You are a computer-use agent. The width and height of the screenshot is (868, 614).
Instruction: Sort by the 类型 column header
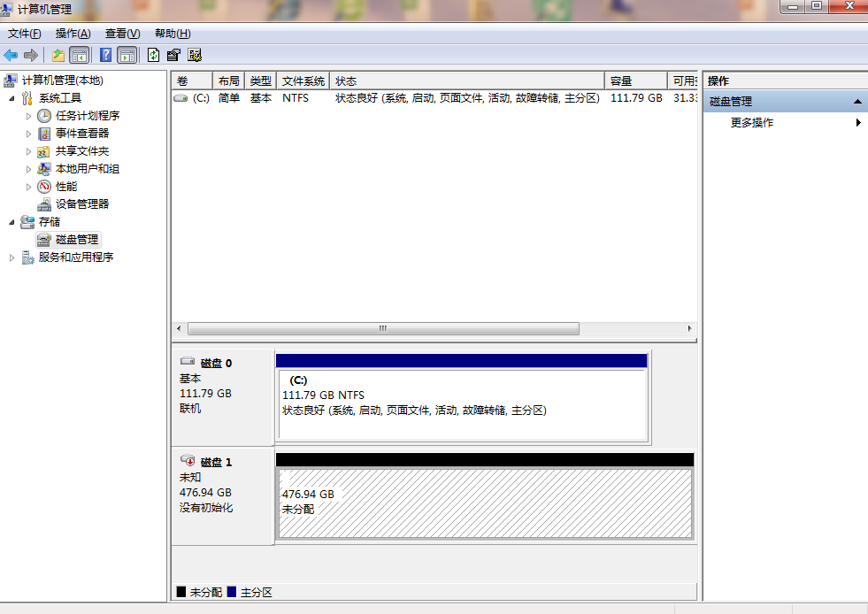[261, 81]
